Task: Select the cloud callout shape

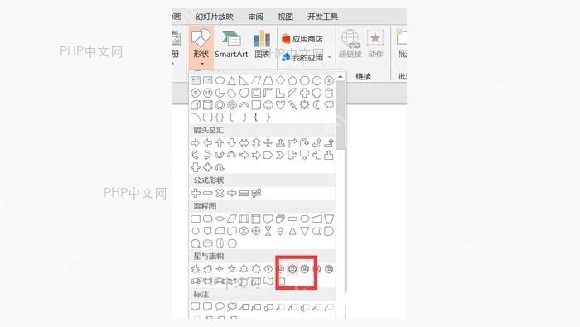Action: point(231,306)
